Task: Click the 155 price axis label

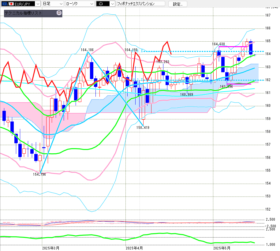Action: pyautogui.click(x=268, y=170)
